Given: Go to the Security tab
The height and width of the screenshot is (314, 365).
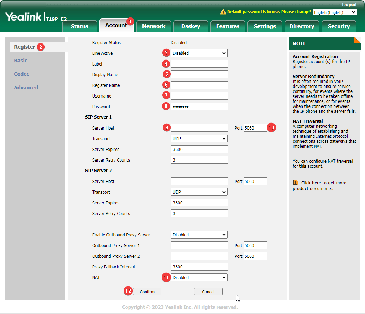Looking at the screenshot, I should [x=339, y=26].
